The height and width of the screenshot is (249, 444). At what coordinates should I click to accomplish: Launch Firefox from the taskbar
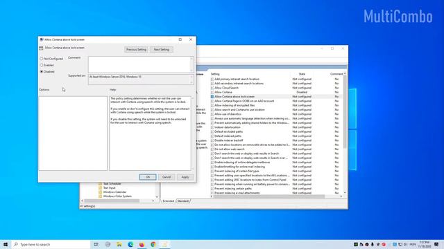pyautogui.click(x=142, y=244)
